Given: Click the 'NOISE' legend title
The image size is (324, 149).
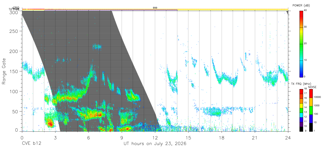Looking at the screenshot, I should [x=312, y=87].
